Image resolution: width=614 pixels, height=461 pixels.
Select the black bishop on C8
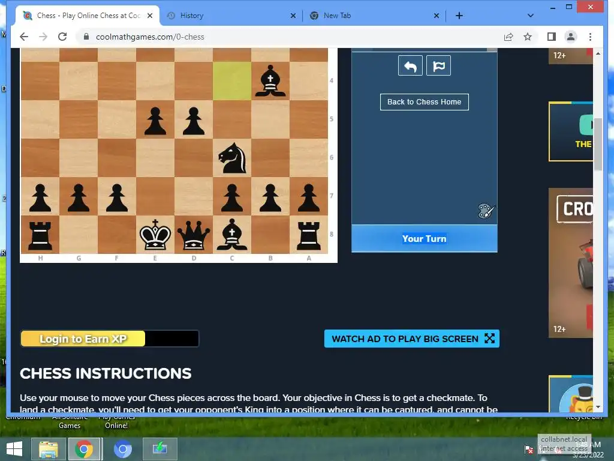[232, 235]
